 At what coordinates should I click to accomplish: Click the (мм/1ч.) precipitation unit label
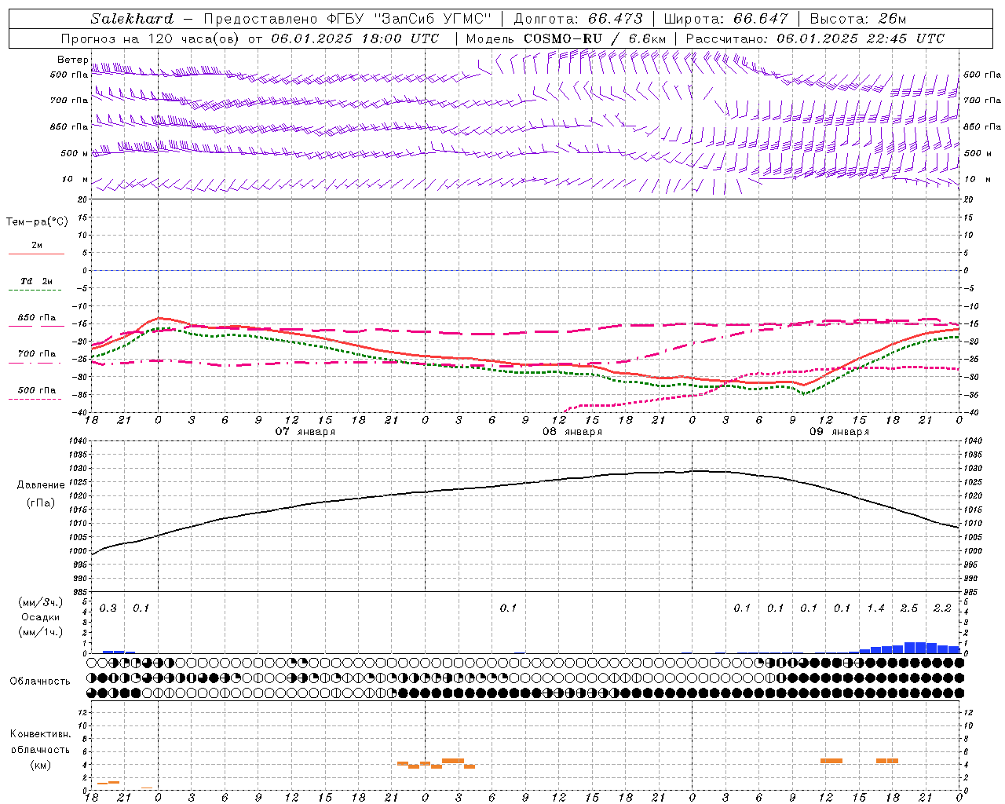pyautogui.click(x=41, y=632)
